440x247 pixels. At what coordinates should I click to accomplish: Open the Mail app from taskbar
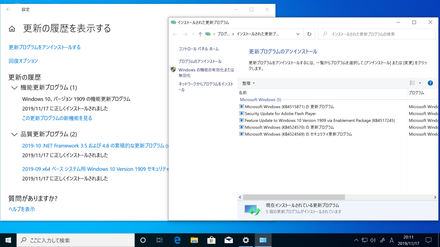(x=229, y=240)
